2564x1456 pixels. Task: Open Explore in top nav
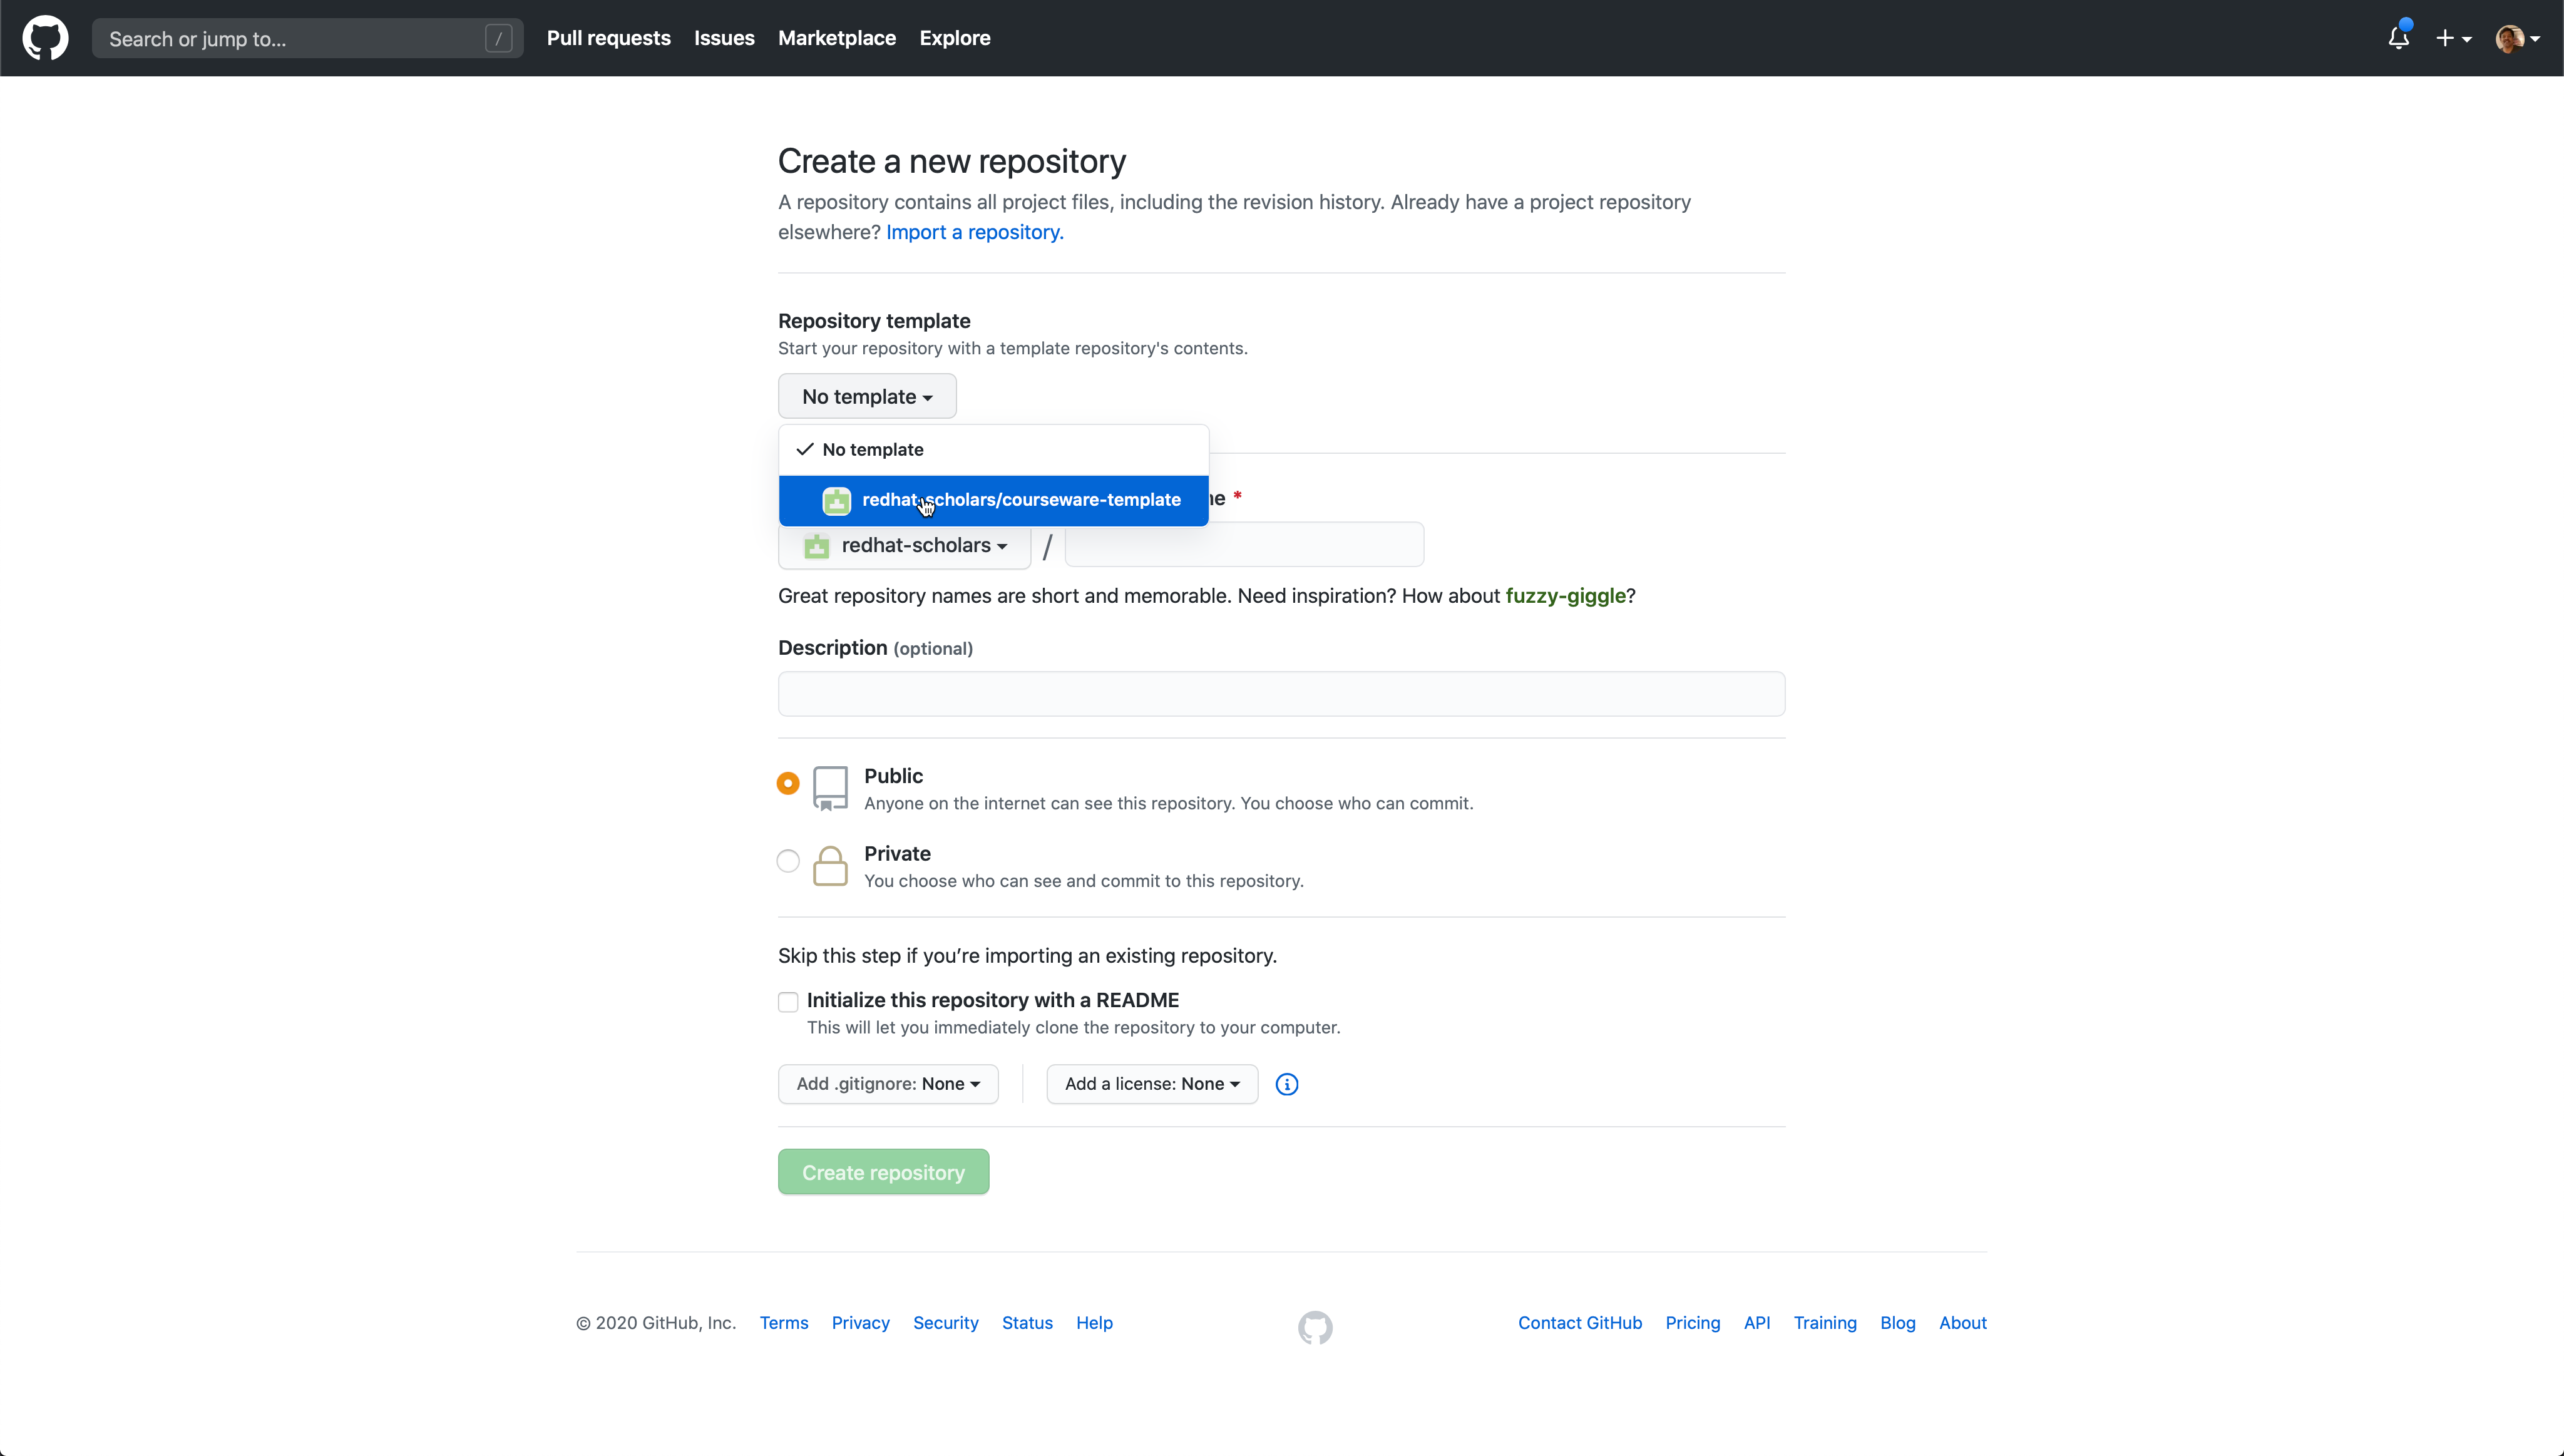pos(955,38)
